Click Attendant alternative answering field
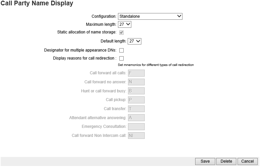 (x=136, y=118)
